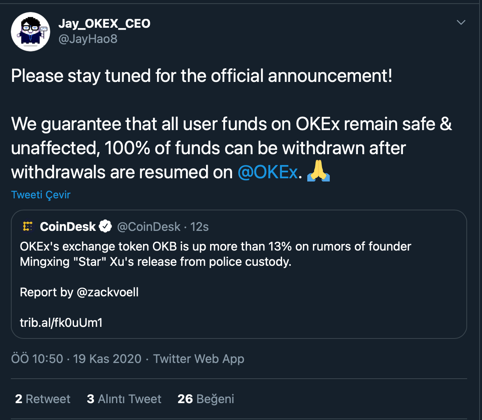Click the quoted tweet's 12s timestamp
This screenshot has height=420, width=482.
[200, 227]
